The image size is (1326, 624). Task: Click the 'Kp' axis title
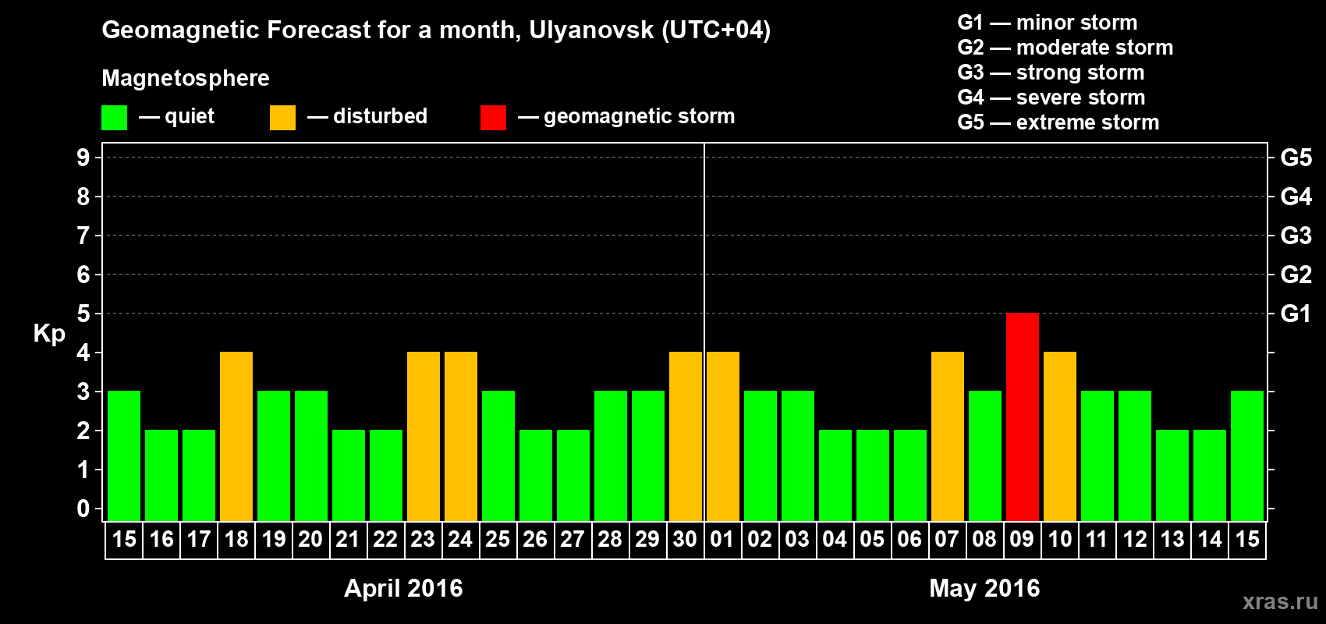click(x=49, y=334)
